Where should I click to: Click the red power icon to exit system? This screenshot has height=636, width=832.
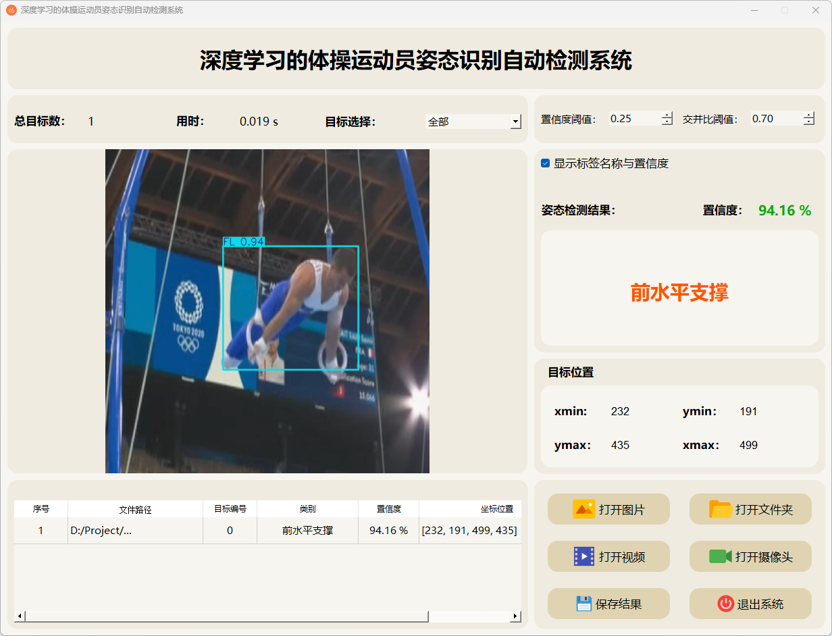click(x=725, y=604)
